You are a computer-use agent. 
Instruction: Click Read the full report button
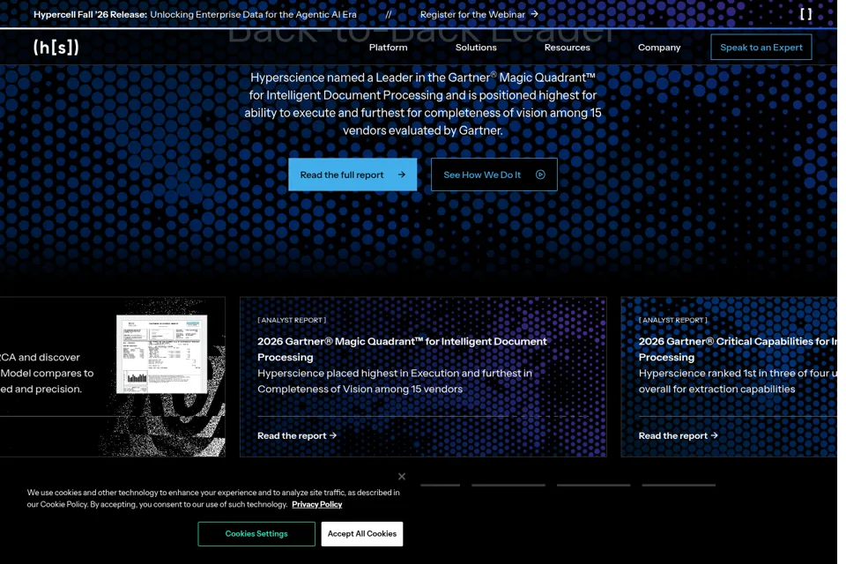tap(352, 174)
